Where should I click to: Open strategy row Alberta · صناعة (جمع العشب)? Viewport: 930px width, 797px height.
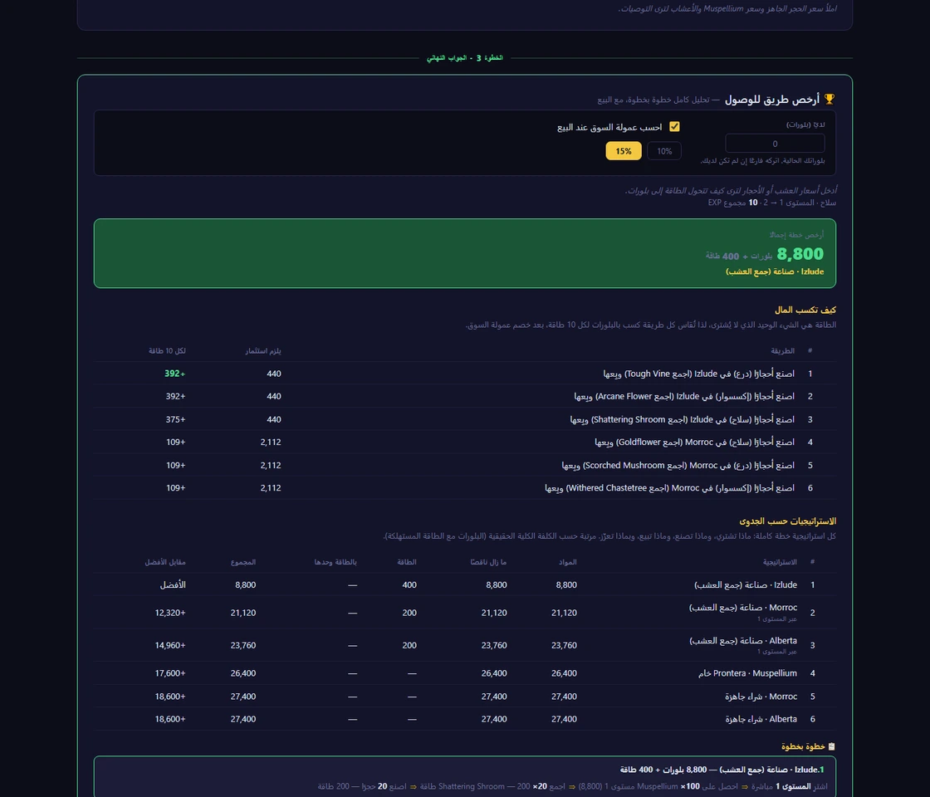click(465, 645)
